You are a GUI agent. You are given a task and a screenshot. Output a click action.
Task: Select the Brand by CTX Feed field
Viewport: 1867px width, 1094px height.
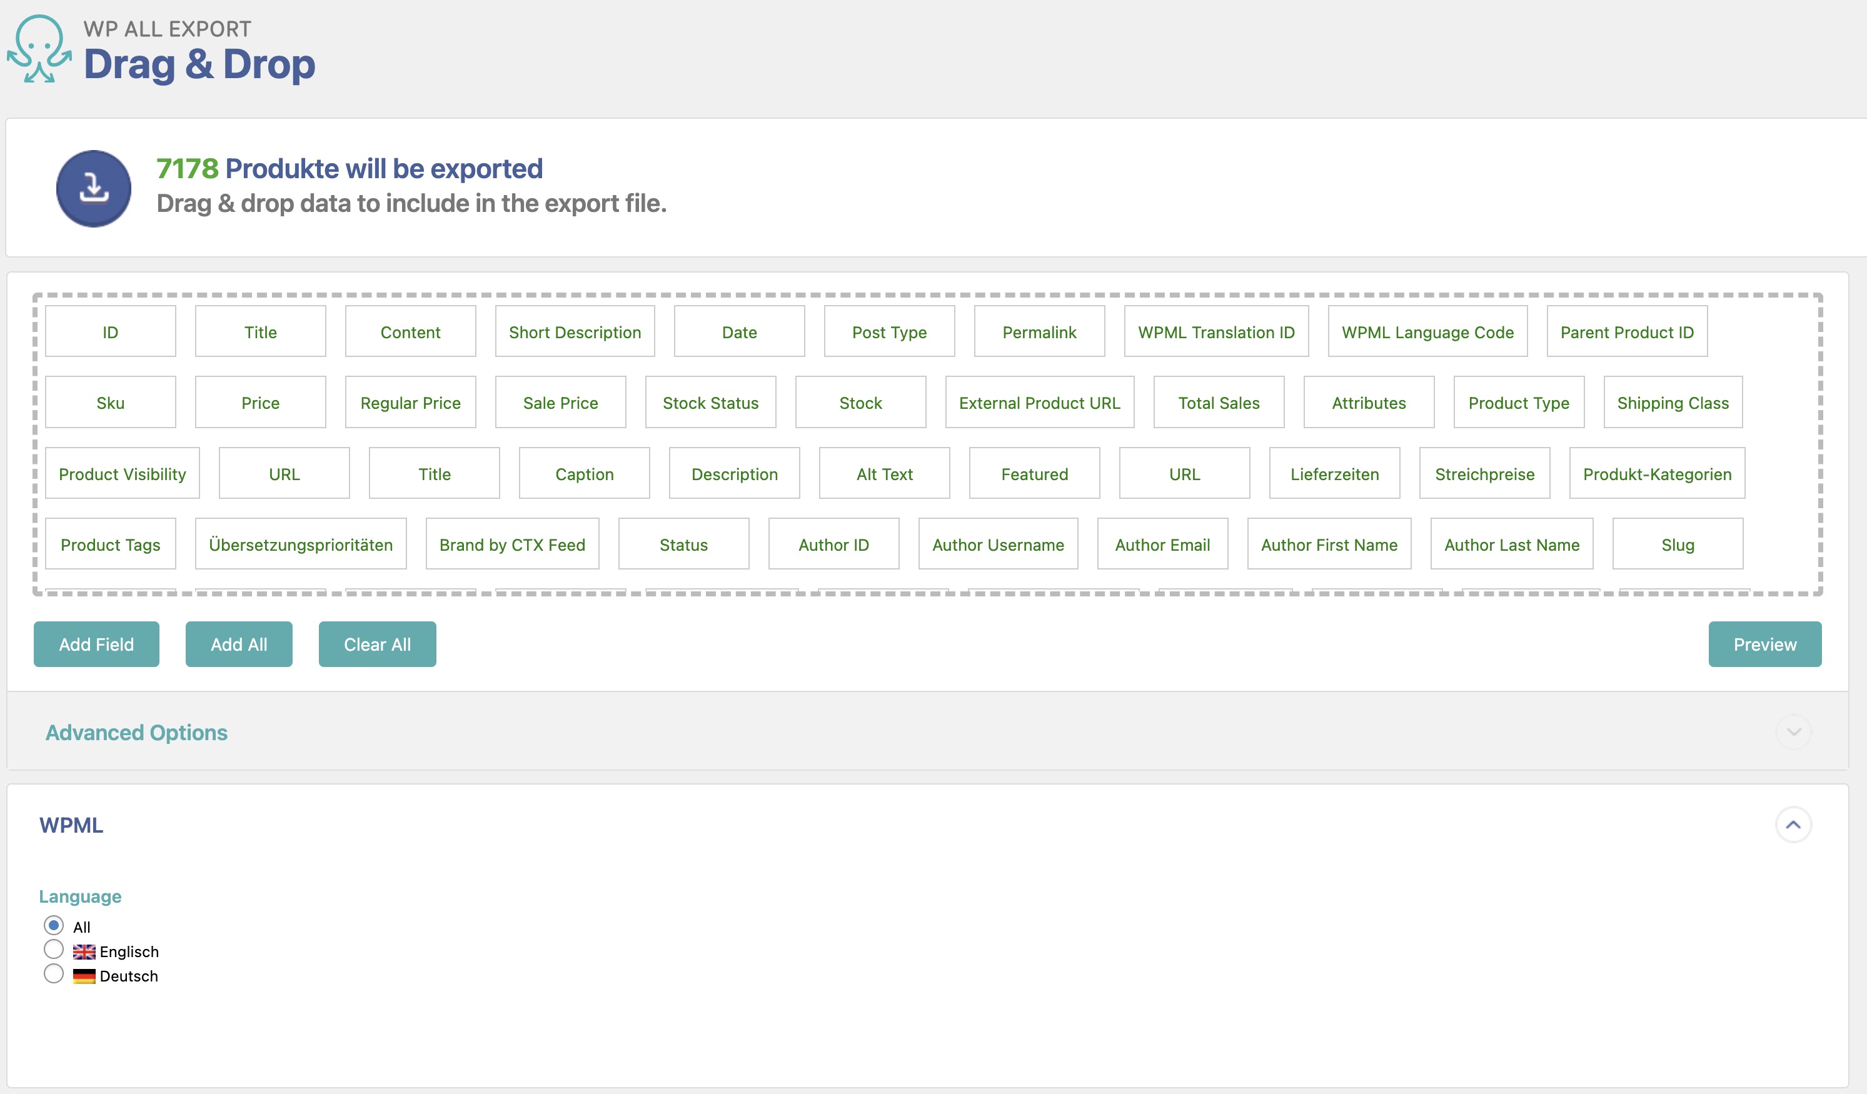point(512,544)
